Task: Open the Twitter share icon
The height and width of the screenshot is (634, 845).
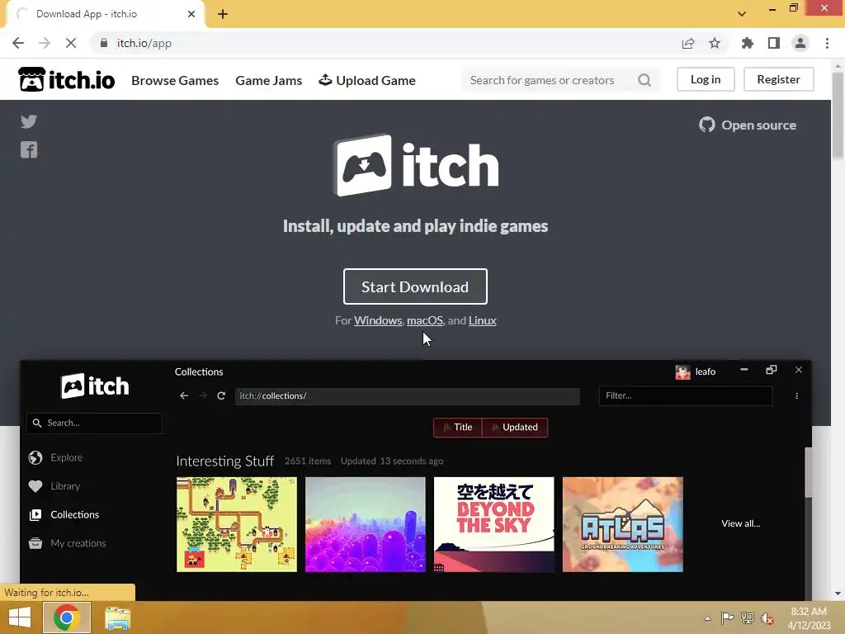Action: click(29, 121)
